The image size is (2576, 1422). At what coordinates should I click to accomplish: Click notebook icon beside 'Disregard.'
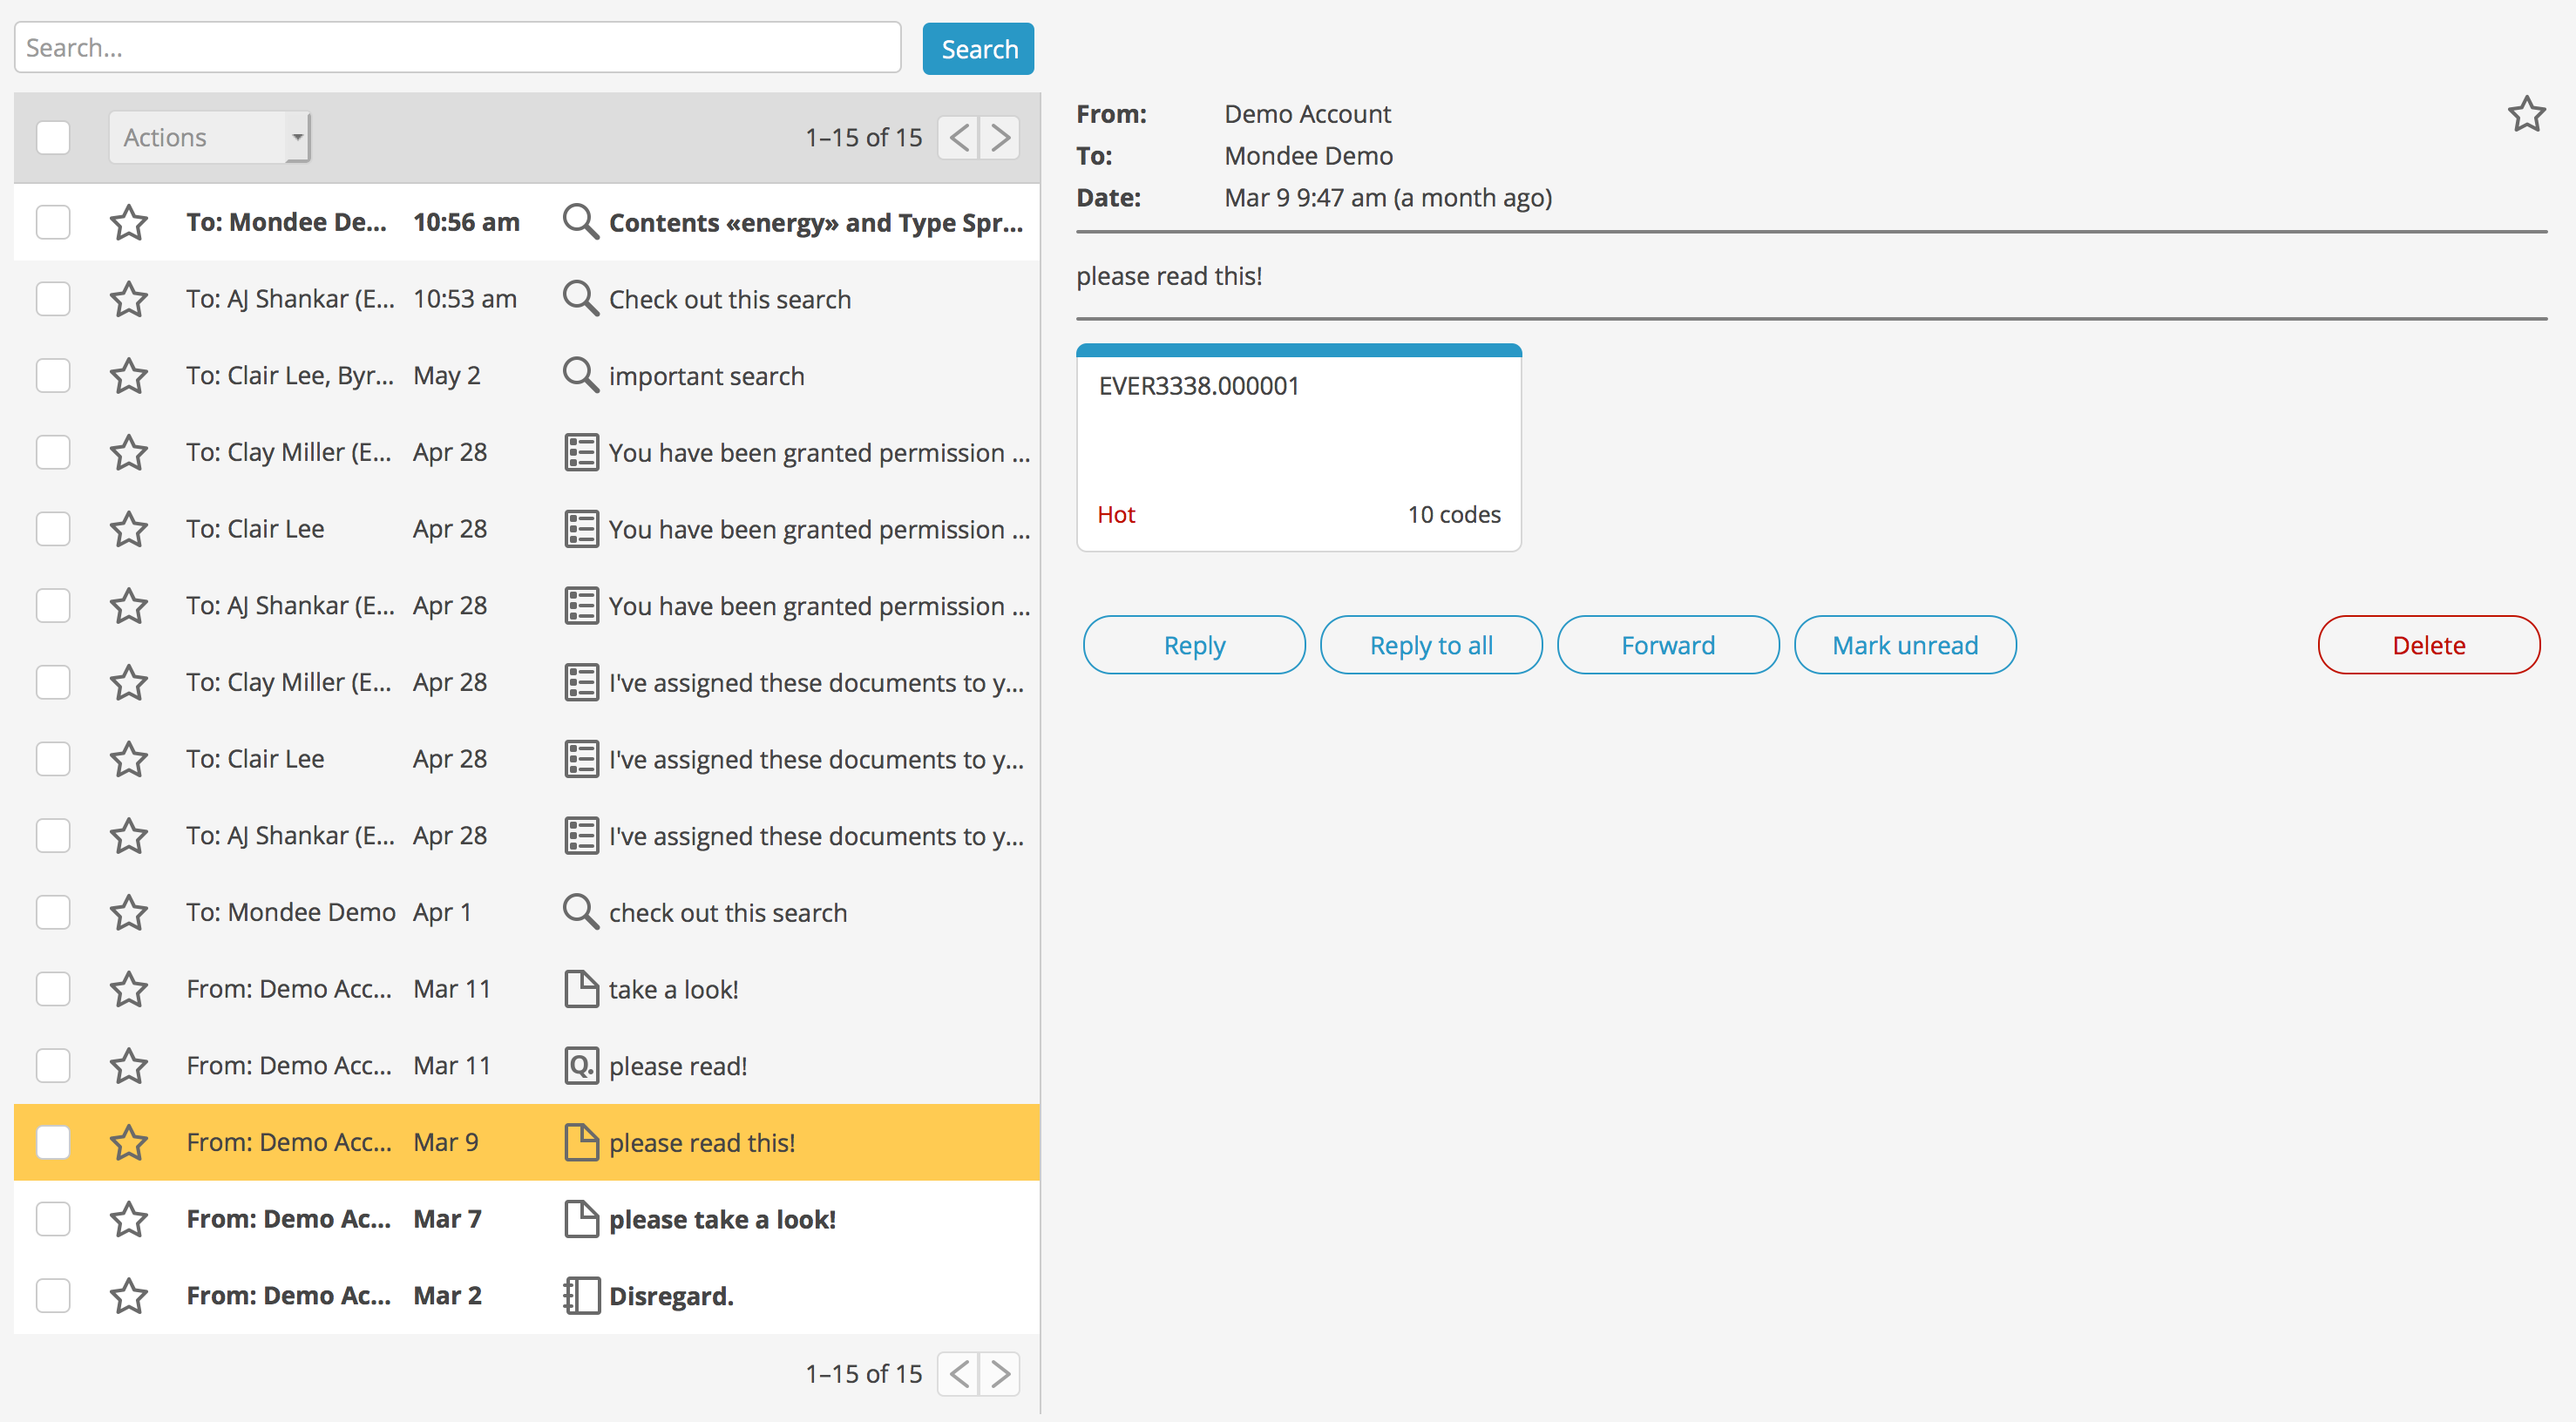pos(581,1296)
